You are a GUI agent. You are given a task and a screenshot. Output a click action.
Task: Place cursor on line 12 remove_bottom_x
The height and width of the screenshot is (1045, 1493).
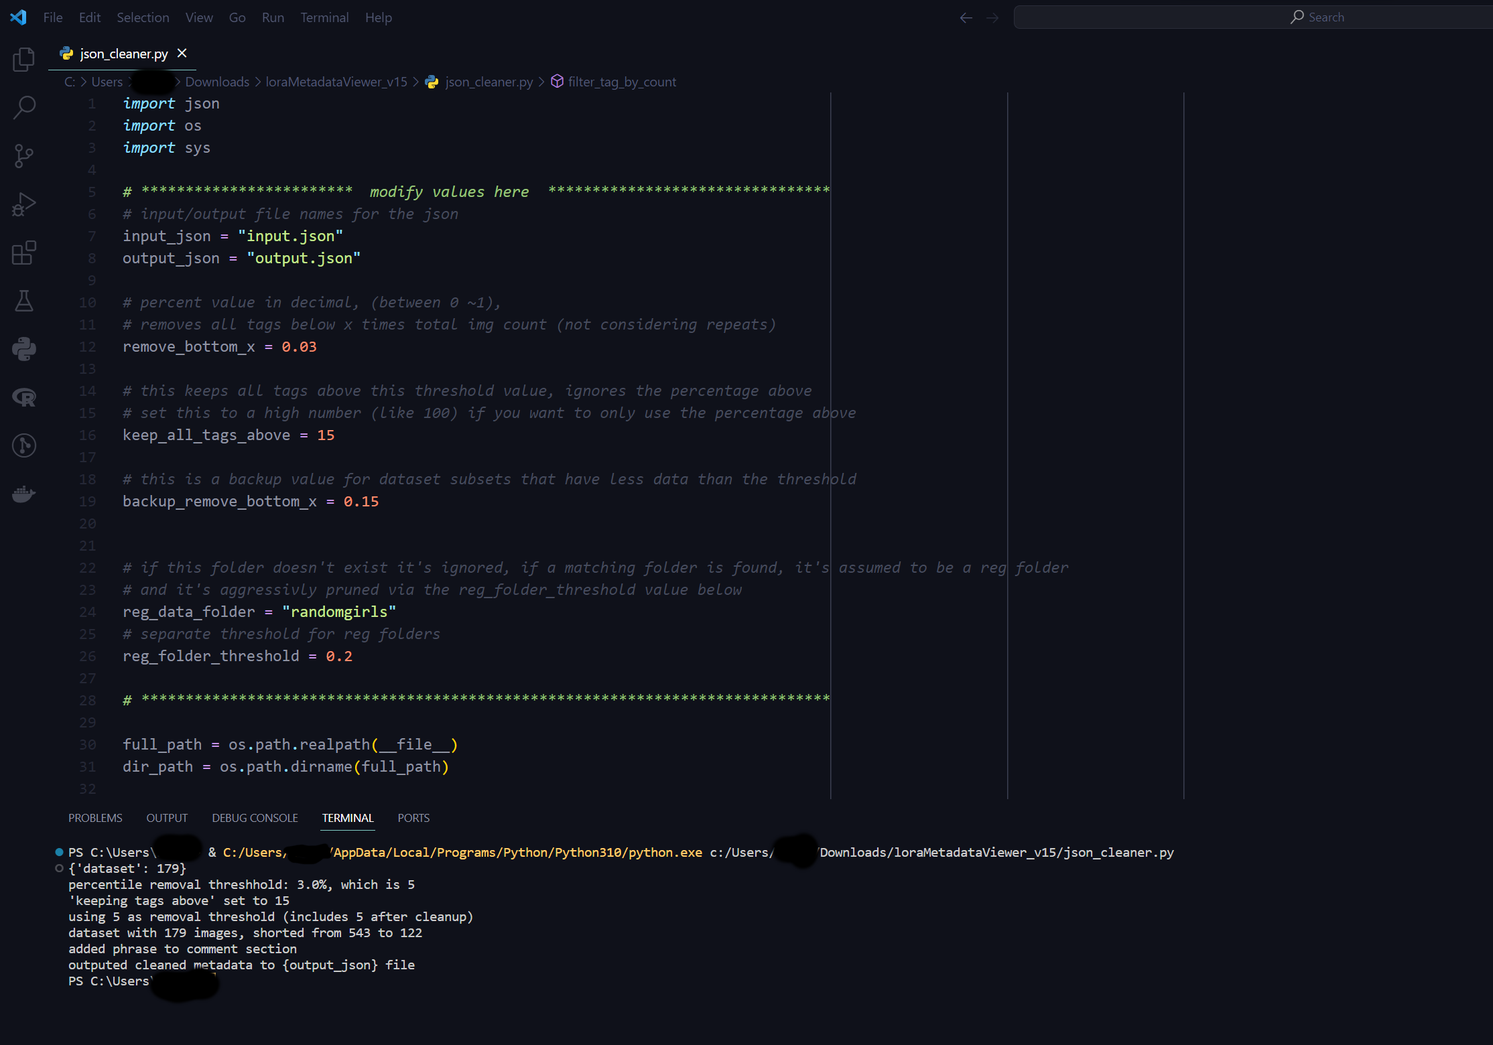point(189,347)
